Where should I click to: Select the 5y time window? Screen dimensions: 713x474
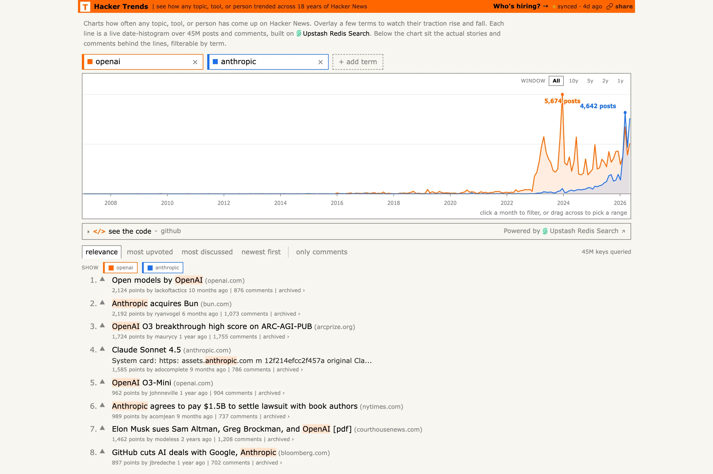(x=590, y=81)
